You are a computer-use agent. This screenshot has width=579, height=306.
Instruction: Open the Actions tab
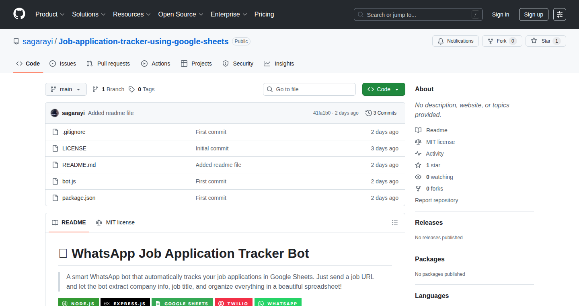[156, 64]
